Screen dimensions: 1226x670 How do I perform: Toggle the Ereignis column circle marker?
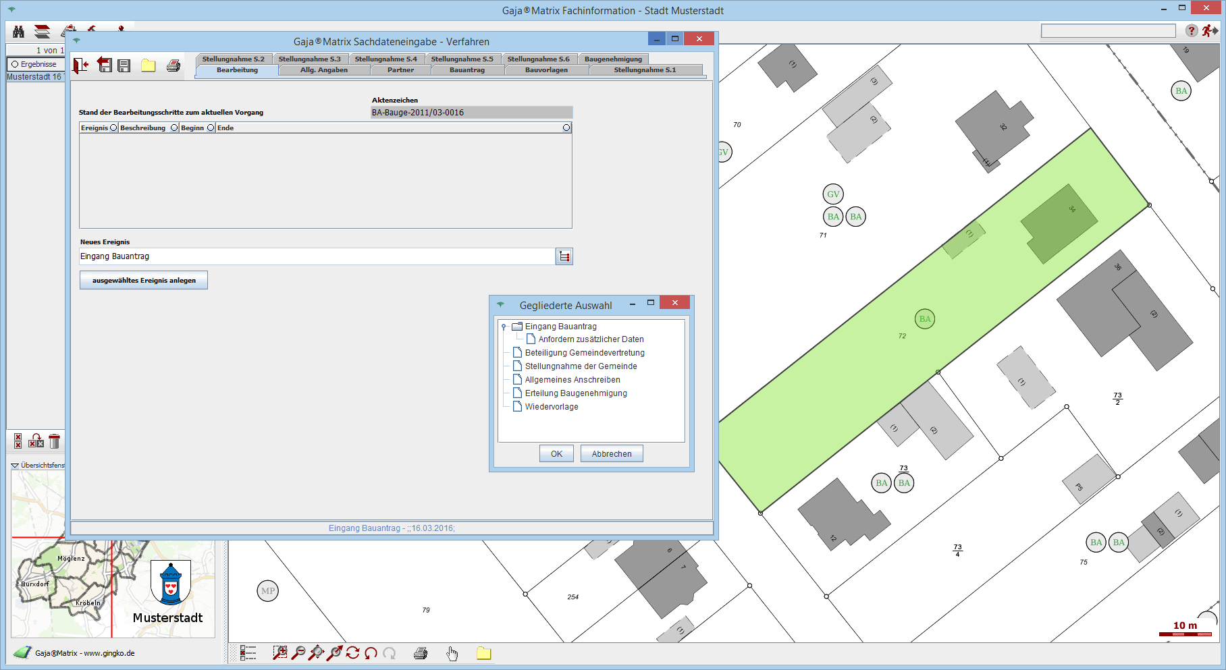coord(113,128)
